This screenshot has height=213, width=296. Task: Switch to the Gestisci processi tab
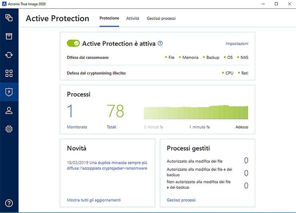[161, 18]
